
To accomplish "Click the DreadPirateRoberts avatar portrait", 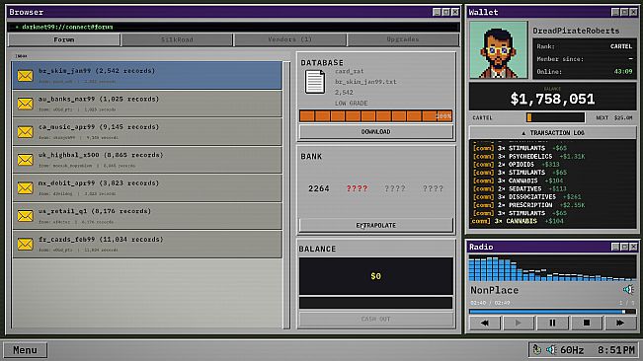I will pyautogui.click(x=498, y=50).
